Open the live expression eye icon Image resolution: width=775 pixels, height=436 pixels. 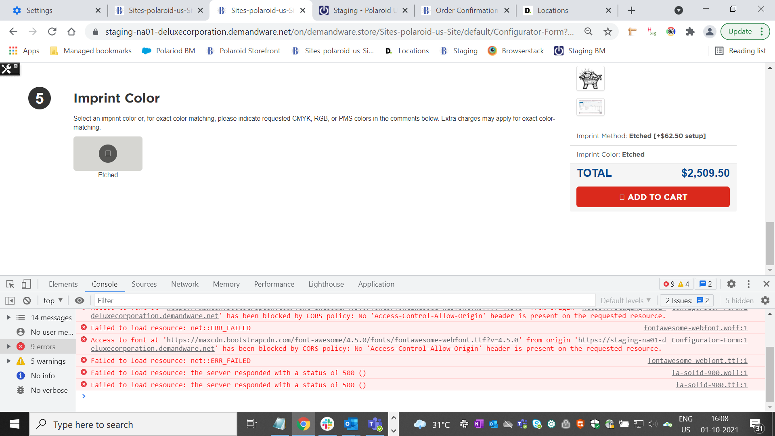point(80,301)
